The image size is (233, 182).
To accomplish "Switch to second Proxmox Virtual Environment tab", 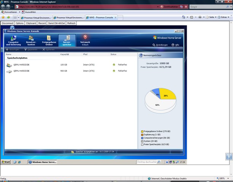I will coord(69,18).
